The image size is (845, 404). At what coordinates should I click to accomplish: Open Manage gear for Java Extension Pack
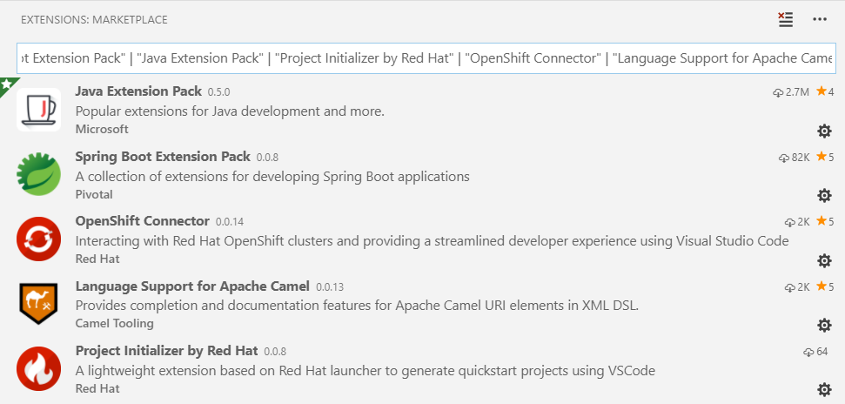(824, 131)
